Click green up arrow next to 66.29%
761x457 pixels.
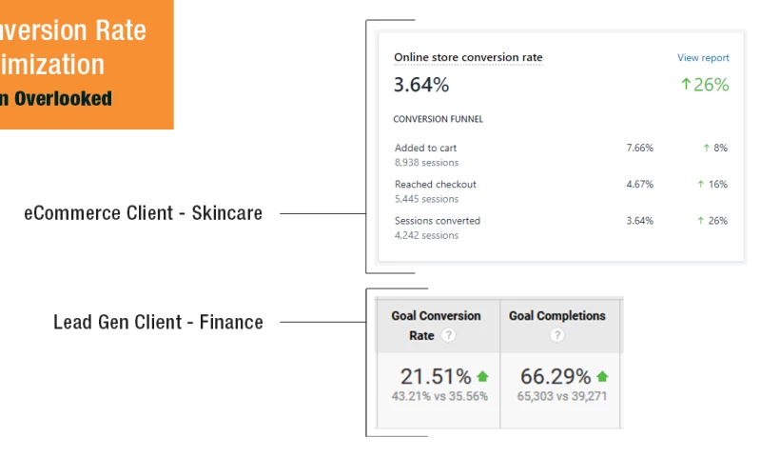601,377
